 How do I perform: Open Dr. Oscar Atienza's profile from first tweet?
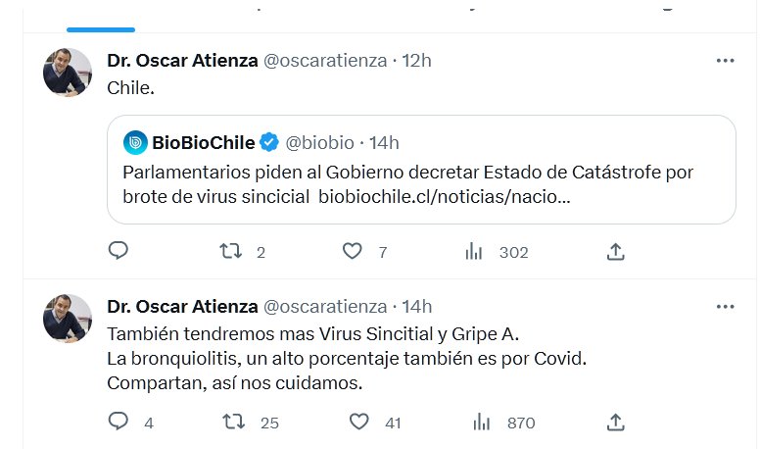click(x=182, y=61)
